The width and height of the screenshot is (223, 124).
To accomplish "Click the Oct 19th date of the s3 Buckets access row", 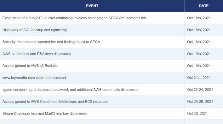I will (x=199, y=66).
